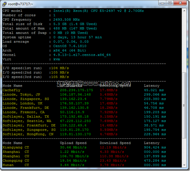Click the download speed 9.15MB/s
The image size is (190, 171).
point(108,117)
